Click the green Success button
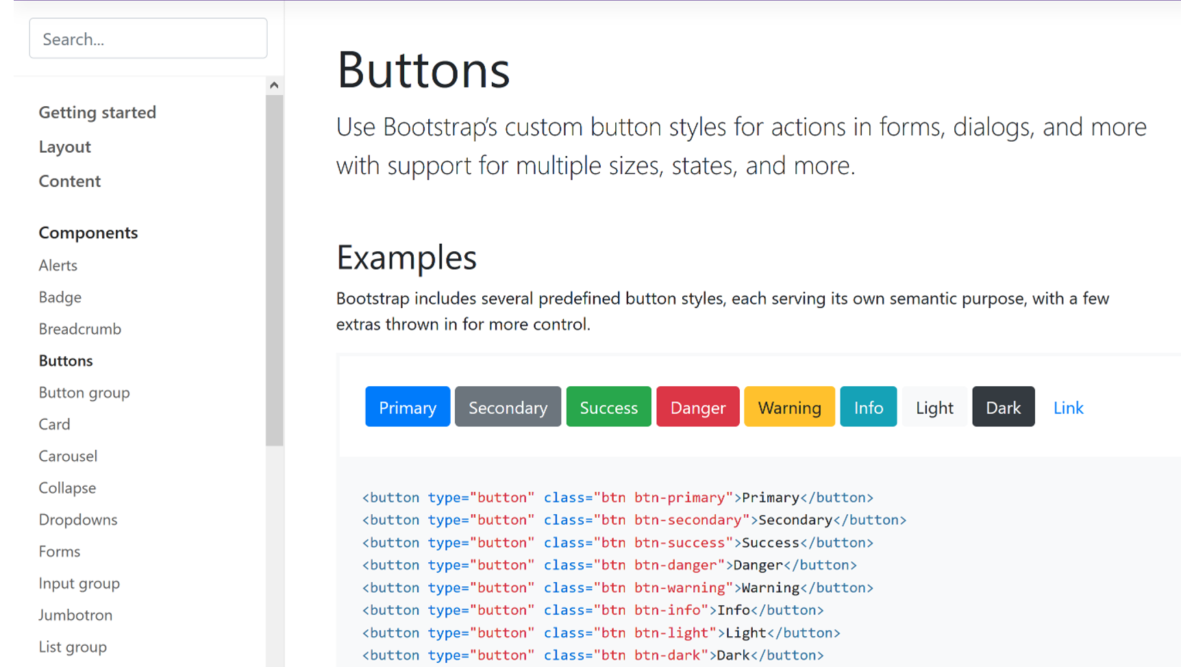 tap(609, 407)
